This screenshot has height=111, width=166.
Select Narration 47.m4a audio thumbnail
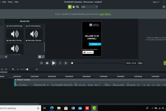[x=15, y=36]
